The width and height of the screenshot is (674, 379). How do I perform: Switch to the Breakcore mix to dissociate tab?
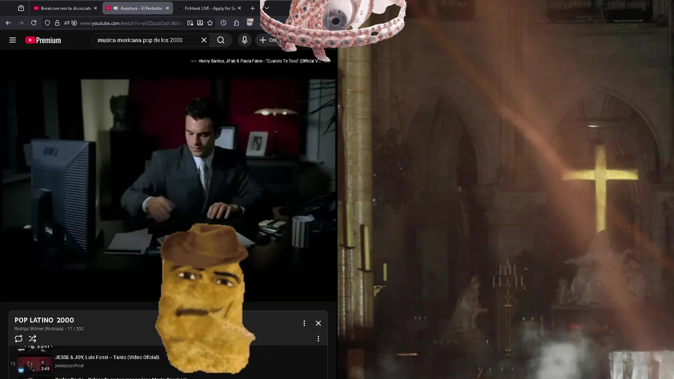coord(65,8)
